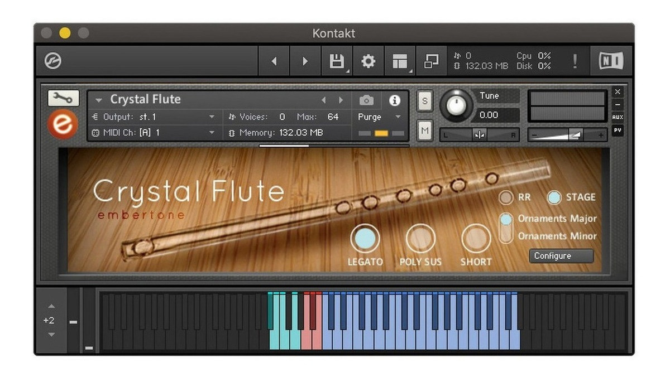The width and height of the screenshot is (670, 377).
Task: Open the instrument name dropdown arrow
Action: (x=99, y=100)
